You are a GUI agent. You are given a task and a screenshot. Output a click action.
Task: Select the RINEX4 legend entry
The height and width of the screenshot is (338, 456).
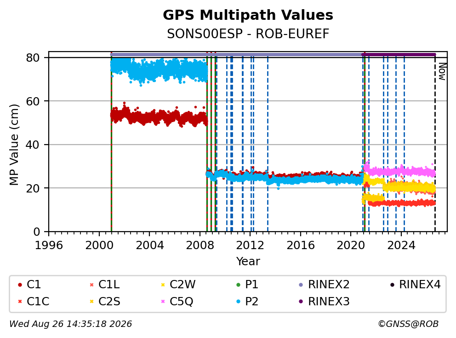(415, 285)
